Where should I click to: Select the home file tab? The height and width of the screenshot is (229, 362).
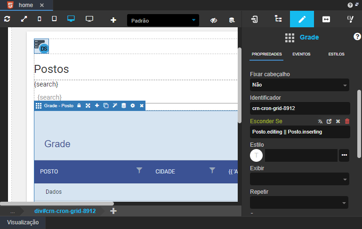coord(26,5)
